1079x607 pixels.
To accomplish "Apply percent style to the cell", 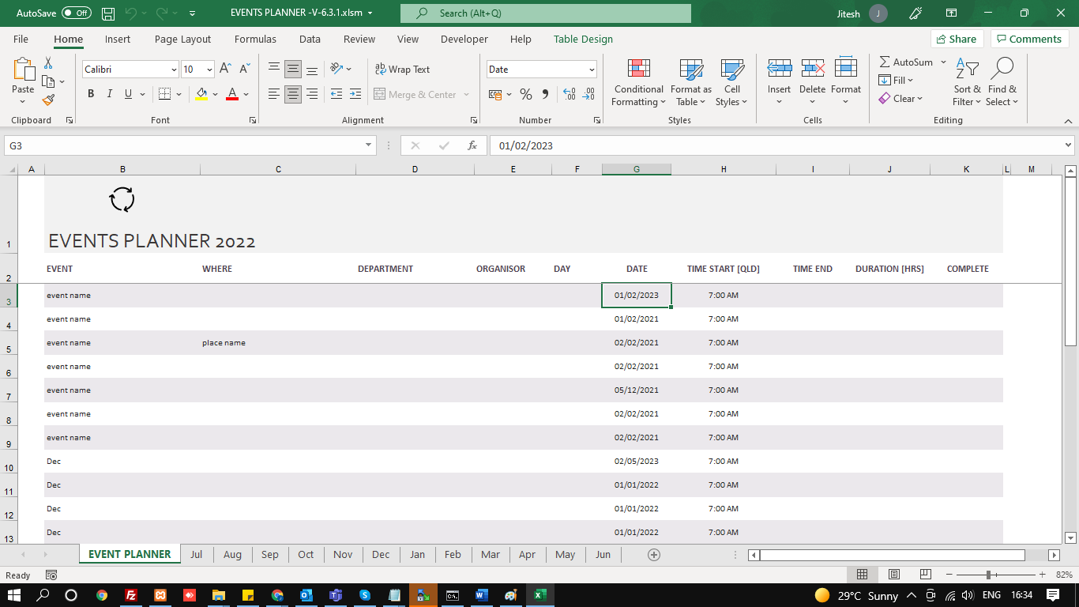I will click(x=525, y=95).
